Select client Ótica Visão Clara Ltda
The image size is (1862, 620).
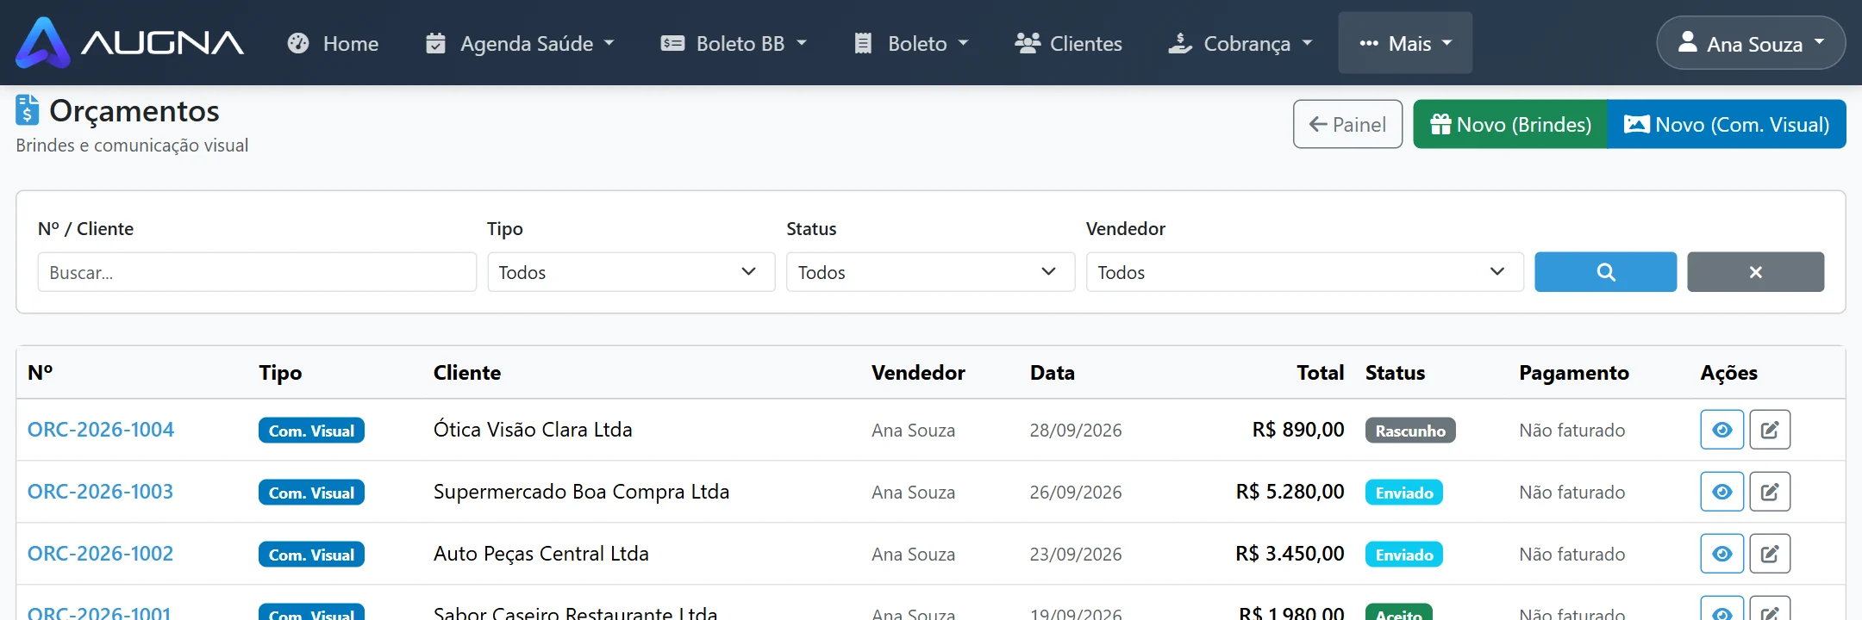pos(533,430)
